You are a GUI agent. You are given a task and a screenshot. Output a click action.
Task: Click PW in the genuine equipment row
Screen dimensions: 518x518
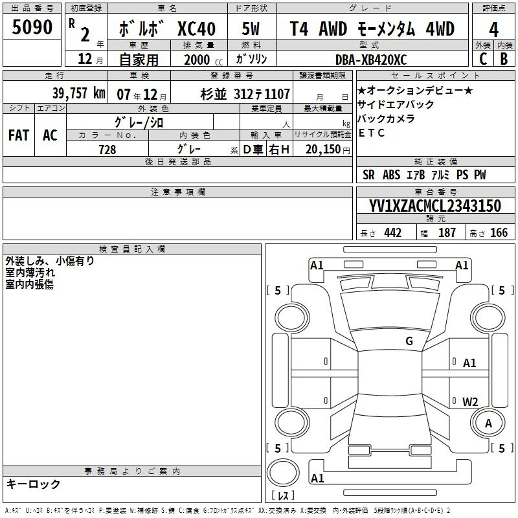point(480,175)
